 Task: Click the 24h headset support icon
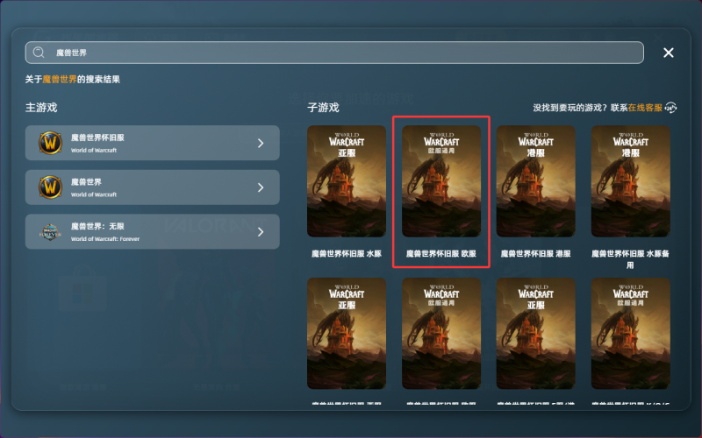pos(670,108)
